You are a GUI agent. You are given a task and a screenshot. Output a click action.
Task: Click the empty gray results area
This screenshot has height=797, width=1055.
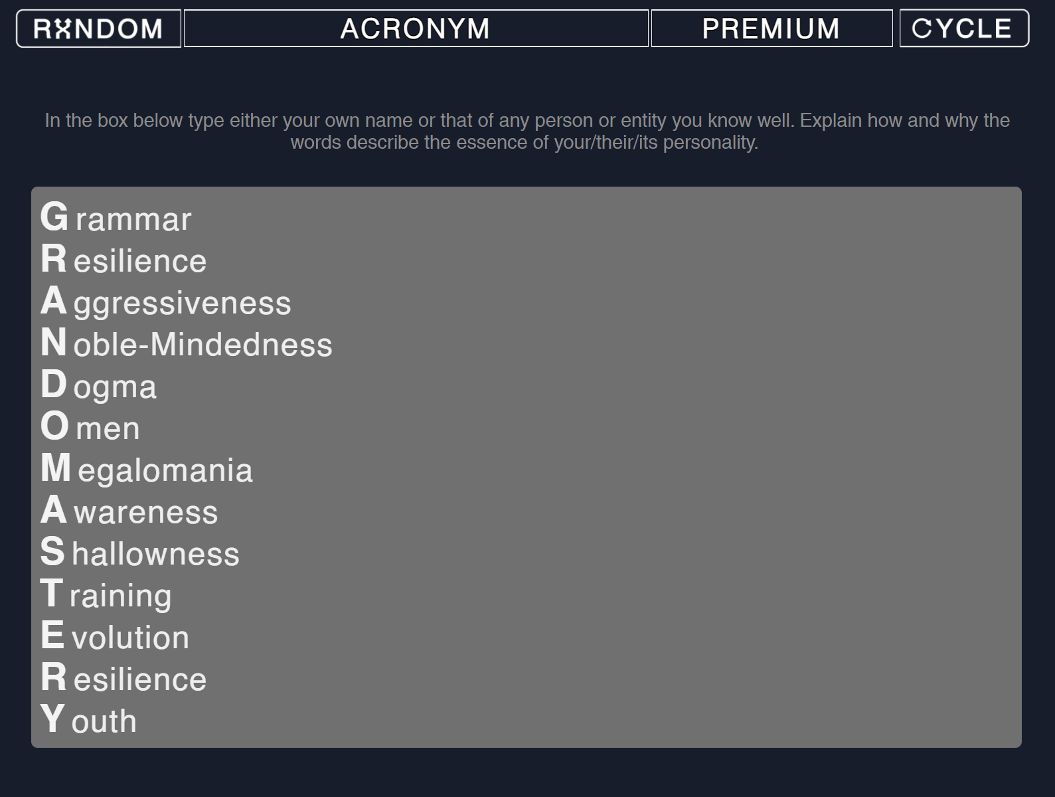(664, 465)
